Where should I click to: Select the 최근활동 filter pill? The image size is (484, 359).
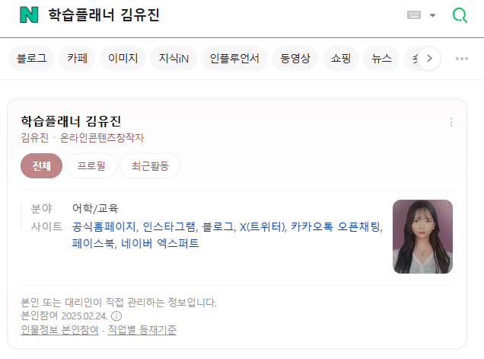[150, 165]
